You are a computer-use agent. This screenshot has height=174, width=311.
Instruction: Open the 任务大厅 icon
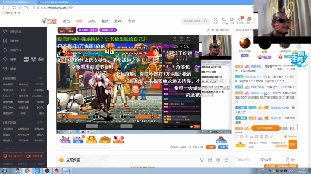tap(65, 140)
